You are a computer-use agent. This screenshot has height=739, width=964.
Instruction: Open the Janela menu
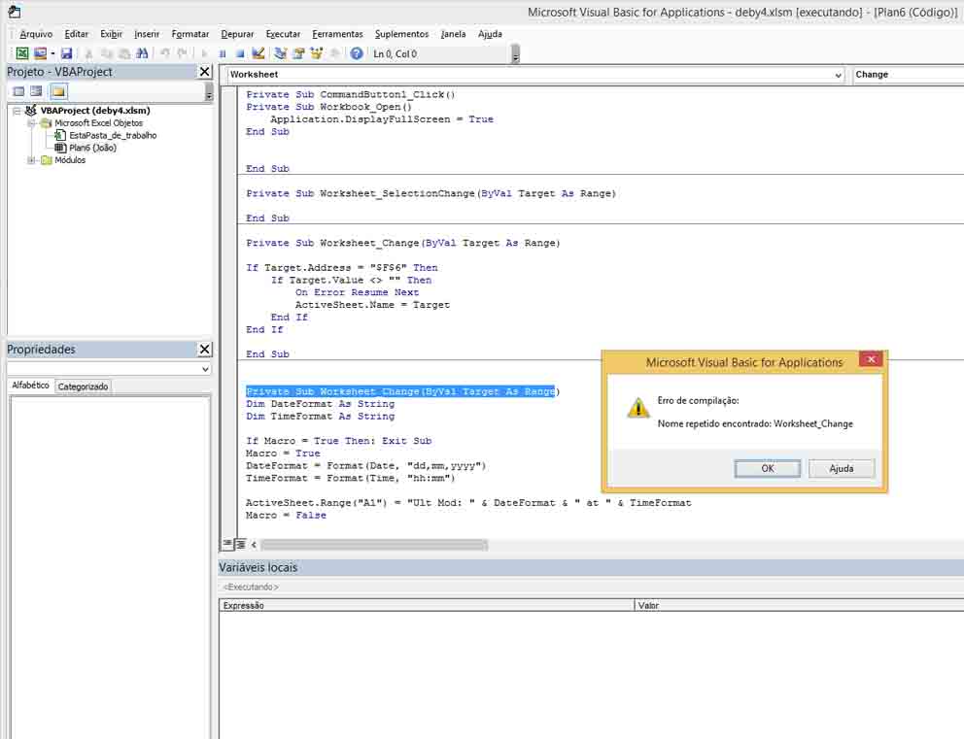click(453, 34)
